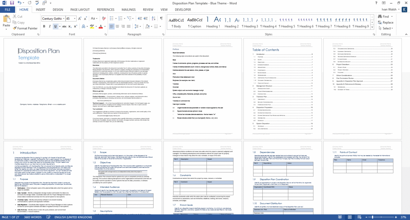The height and width of the screenshot is (220, 410).
Task: Switch to the MAILINGS ribbon tab
Action: [129, 9]
